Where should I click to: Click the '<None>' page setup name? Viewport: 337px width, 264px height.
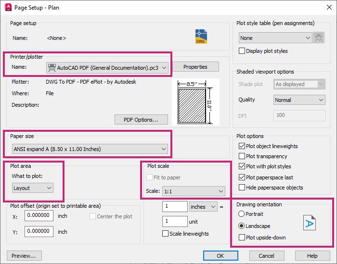56,38
